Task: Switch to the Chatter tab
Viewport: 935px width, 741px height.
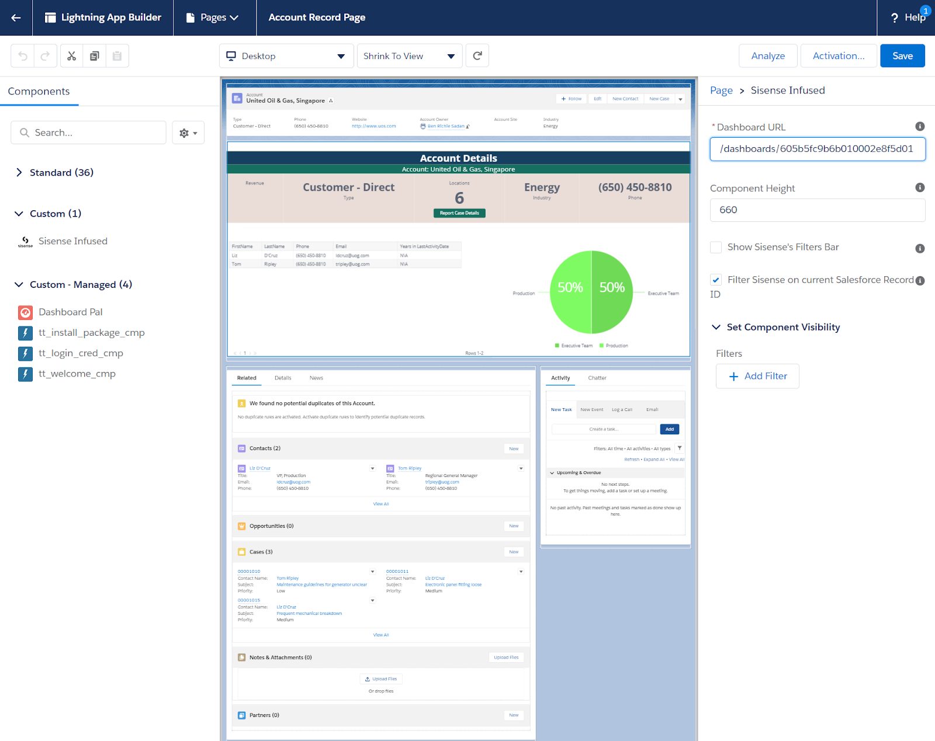Action: pyautogui.click(x=597, y=378)
